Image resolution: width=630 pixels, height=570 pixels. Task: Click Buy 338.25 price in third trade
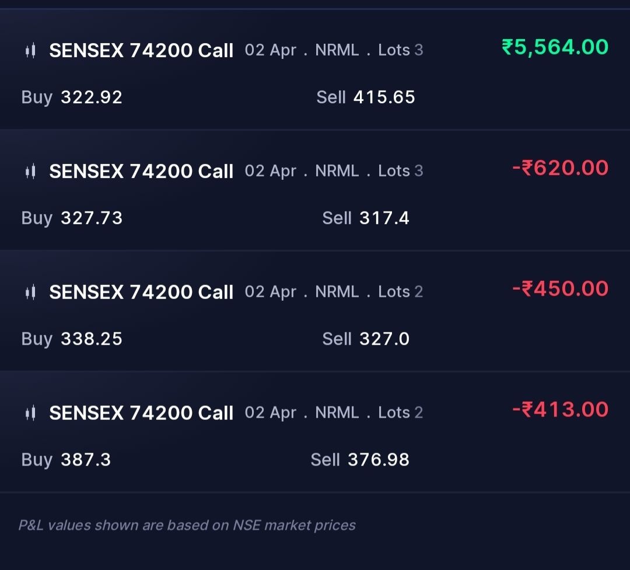click(91, 339)
